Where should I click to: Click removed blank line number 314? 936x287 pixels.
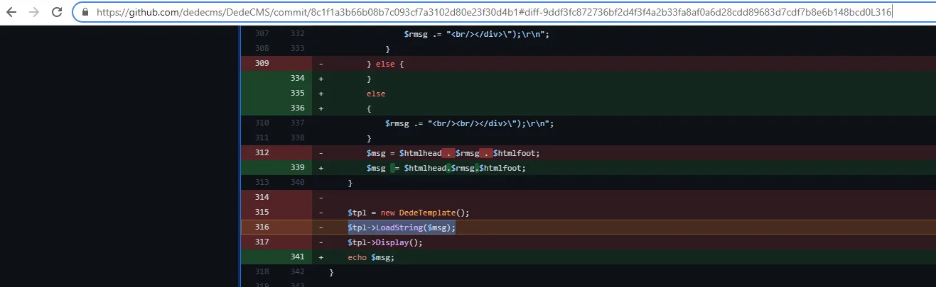click(262, 198)
